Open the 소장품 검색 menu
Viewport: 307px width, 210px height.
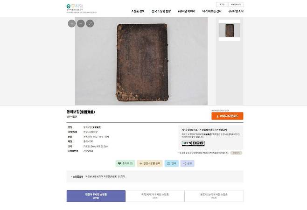pos(138,11)
